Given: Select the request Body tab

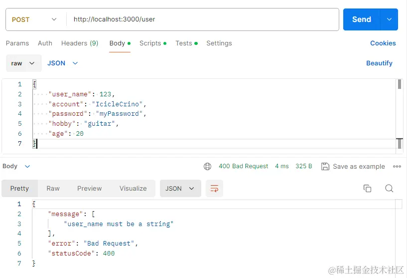Looking at the screenshot, I should [120, 43].
